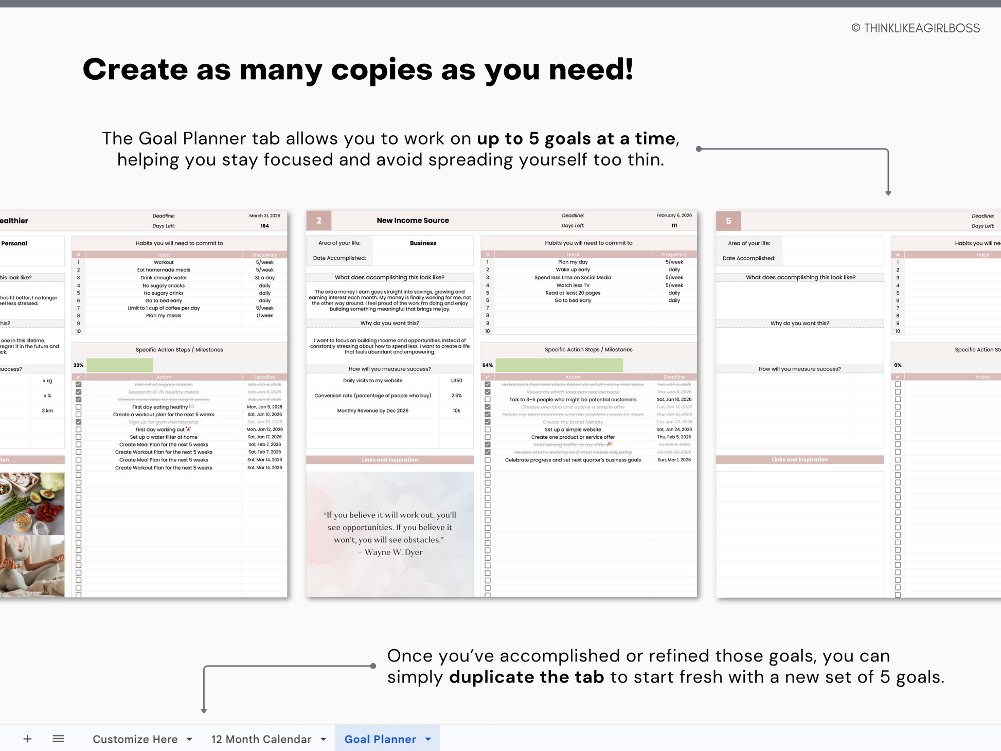
Task: Open the all sheets list icon
Action: click(58, 739)
